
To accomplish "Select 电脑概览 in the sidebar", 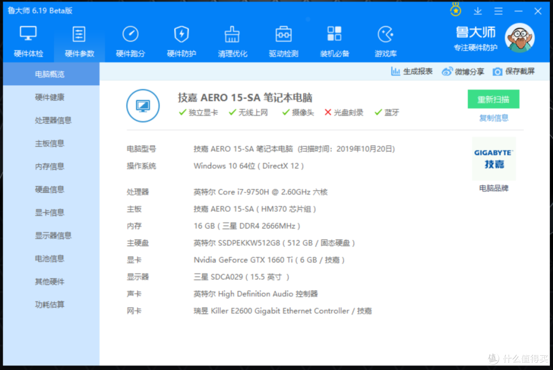I will click(51, 74).
